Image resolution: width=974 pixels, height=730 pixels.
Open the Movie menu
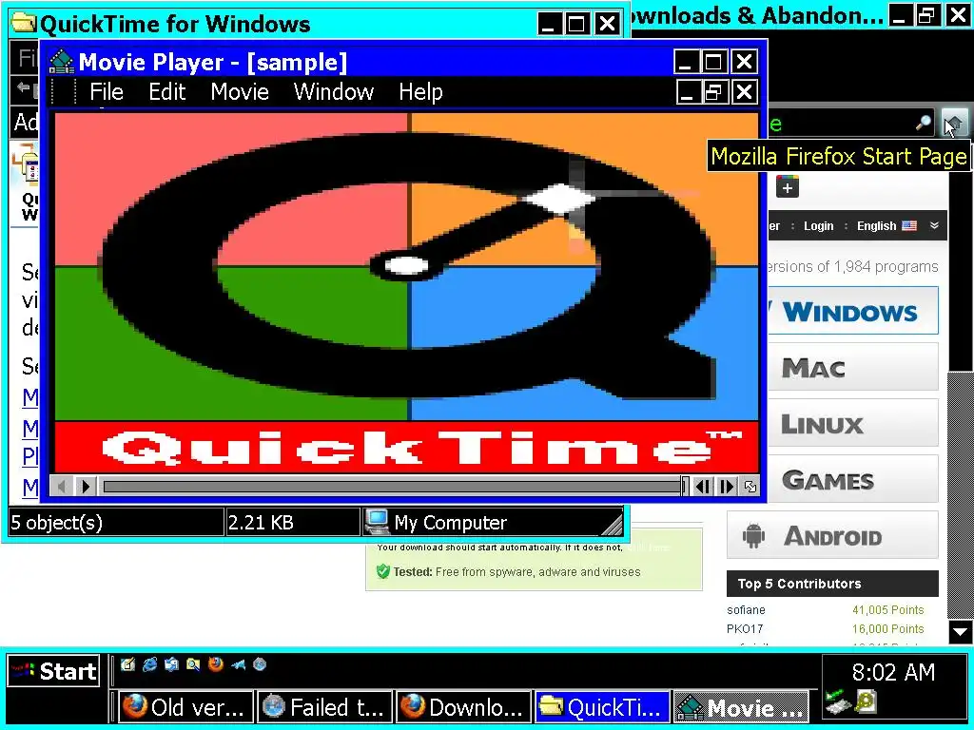tap(239, 92)
